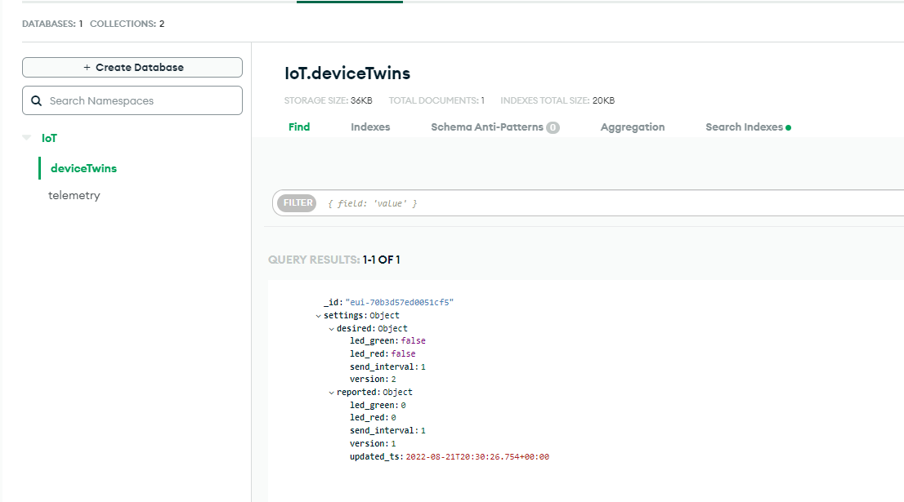Switch to the Indexes tab
Screen dimensions: 904x502
(x=370, y=127)
